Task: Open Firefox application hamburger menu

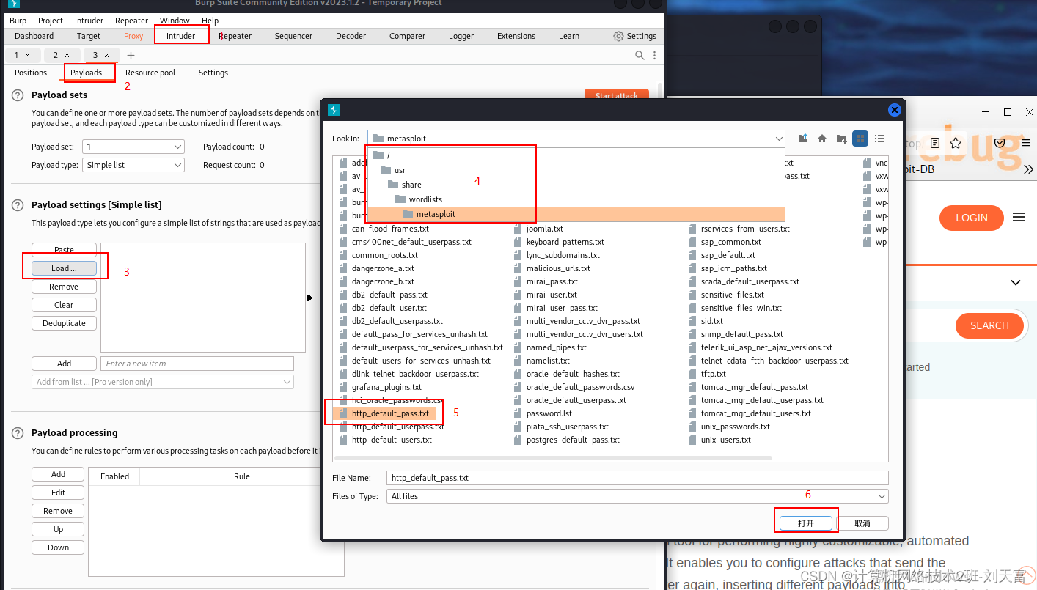Action: point(1025,143)
